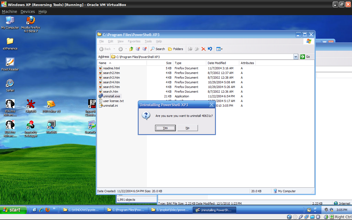Select the 010 Editor v3 desktop icon

pyautogui.click(x=51, y=106)
